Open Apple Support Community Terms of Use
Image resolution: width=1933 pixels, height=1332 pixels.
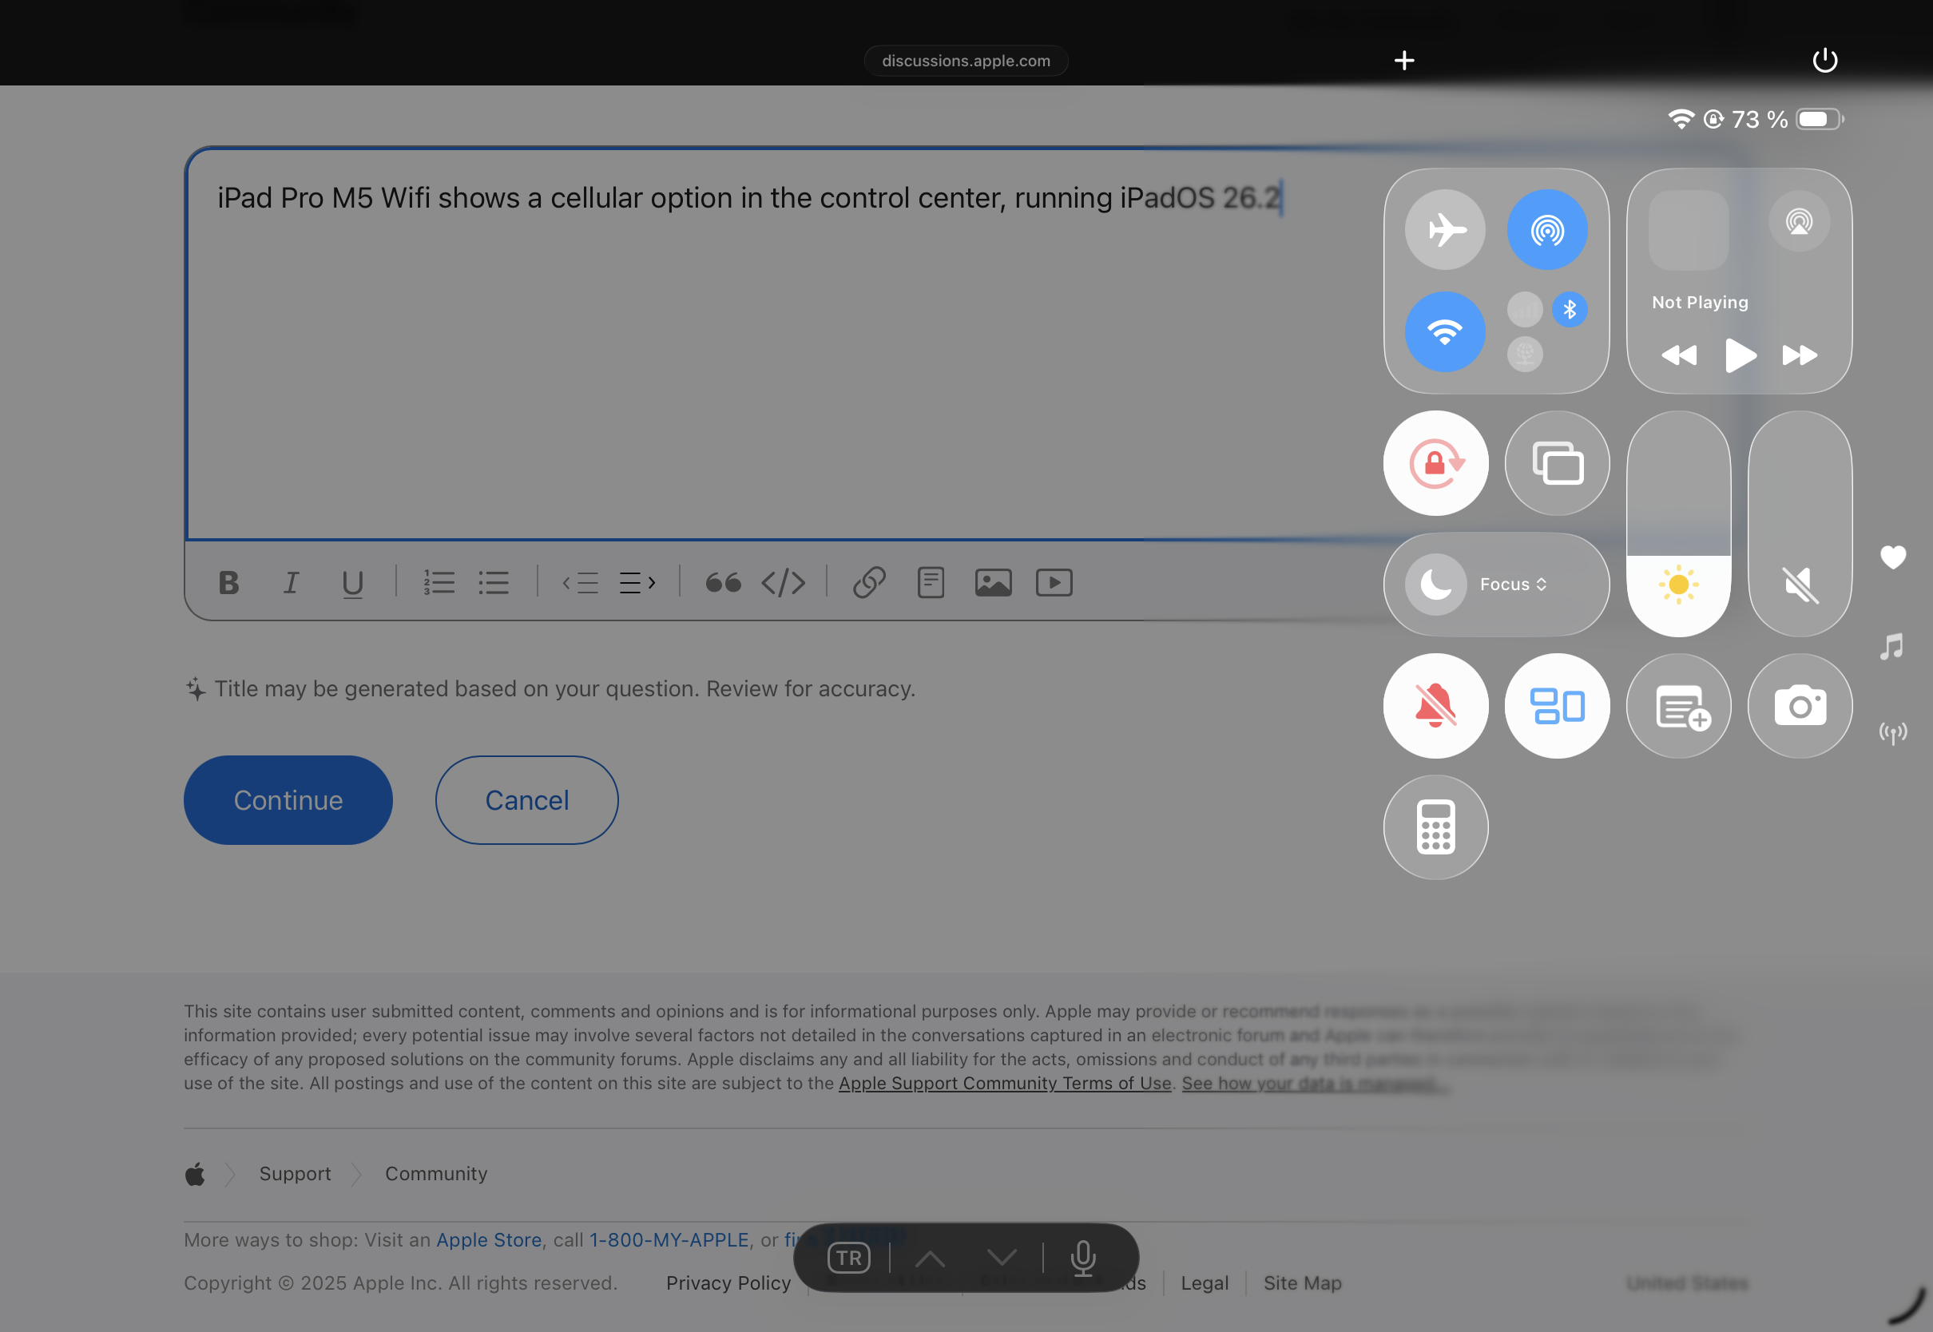coord(1005,1084)
